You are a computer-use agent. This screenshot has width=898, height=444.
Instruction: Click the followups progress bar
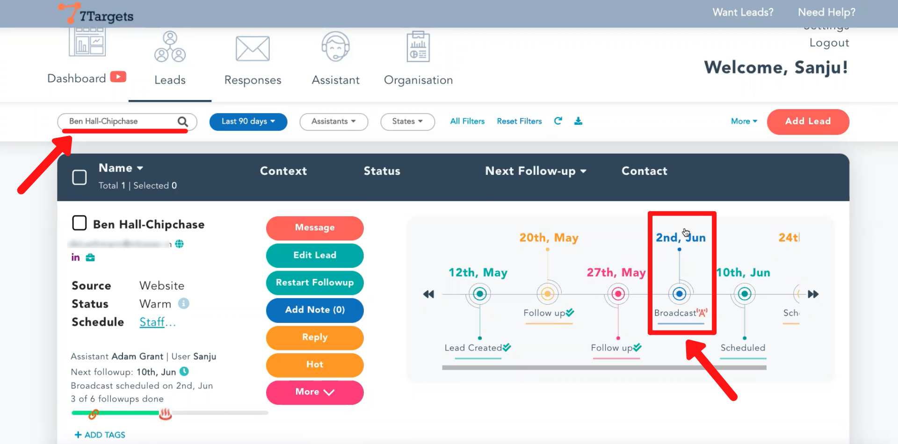coord(169,413)
